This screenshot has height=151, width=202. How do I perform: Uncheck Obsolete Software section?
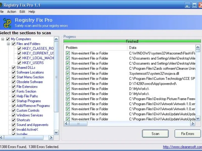[x=14, y=82]
